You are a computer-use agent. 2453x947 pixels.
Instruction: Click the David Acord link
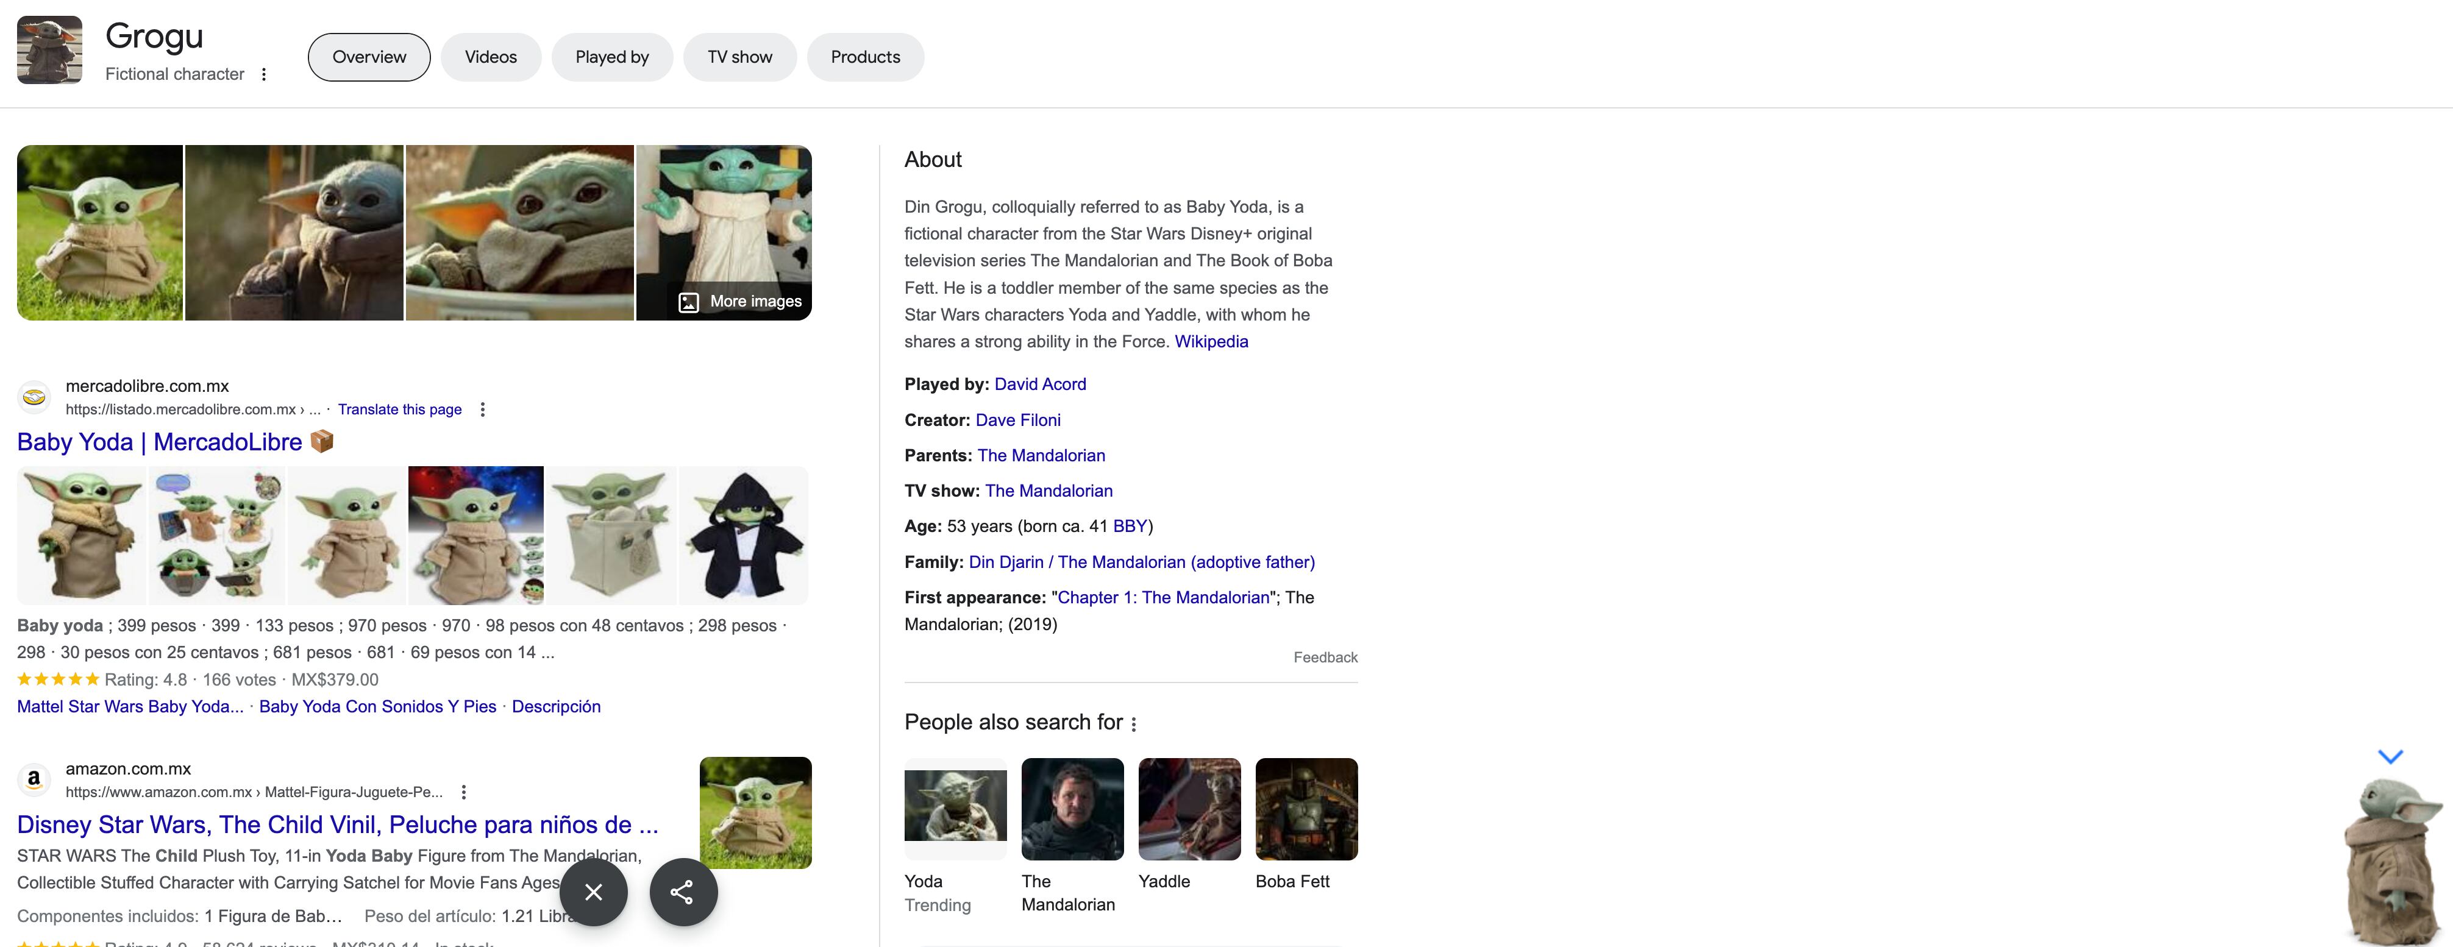pos(1040,385)
